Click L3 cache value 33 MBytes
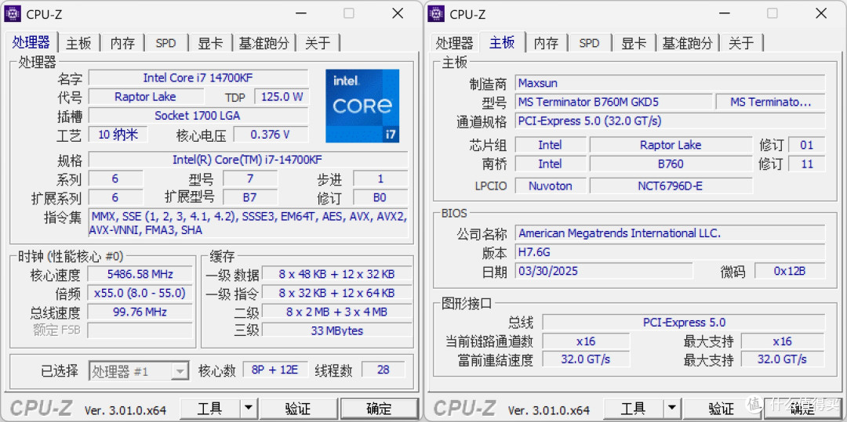The image size is (847, 422). click(x=336, y=330)
